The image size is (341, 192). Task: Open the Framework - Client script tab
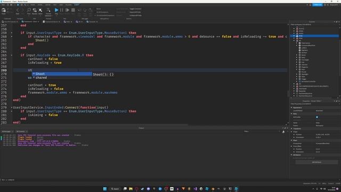[30, 22]
